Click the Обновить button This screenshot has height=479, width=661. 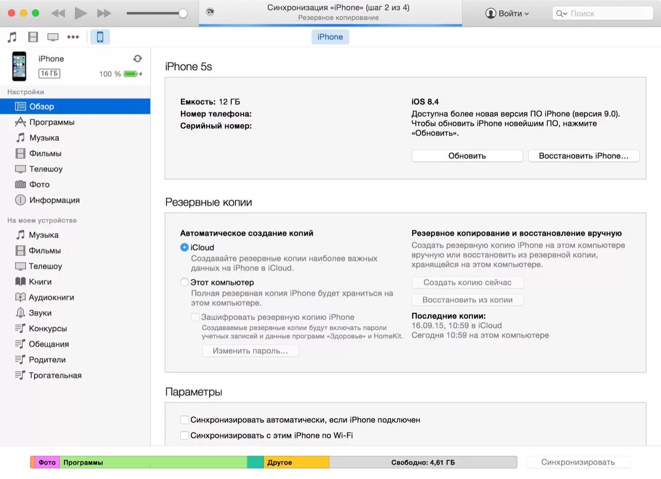[x=467, y=156]
